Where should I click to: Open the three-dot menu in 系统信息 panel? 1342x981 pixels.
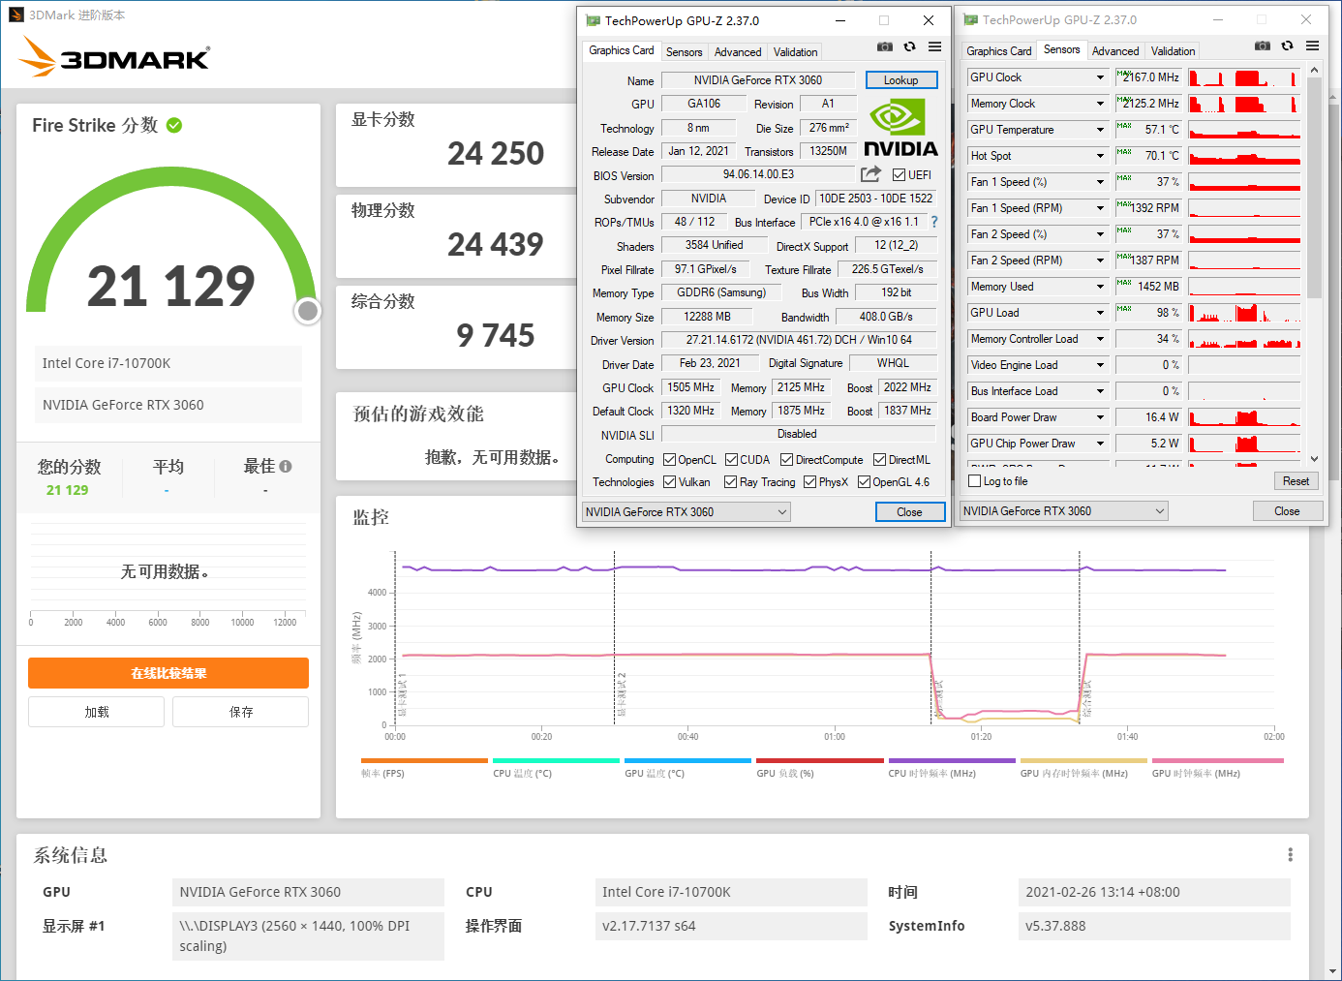1290,854
